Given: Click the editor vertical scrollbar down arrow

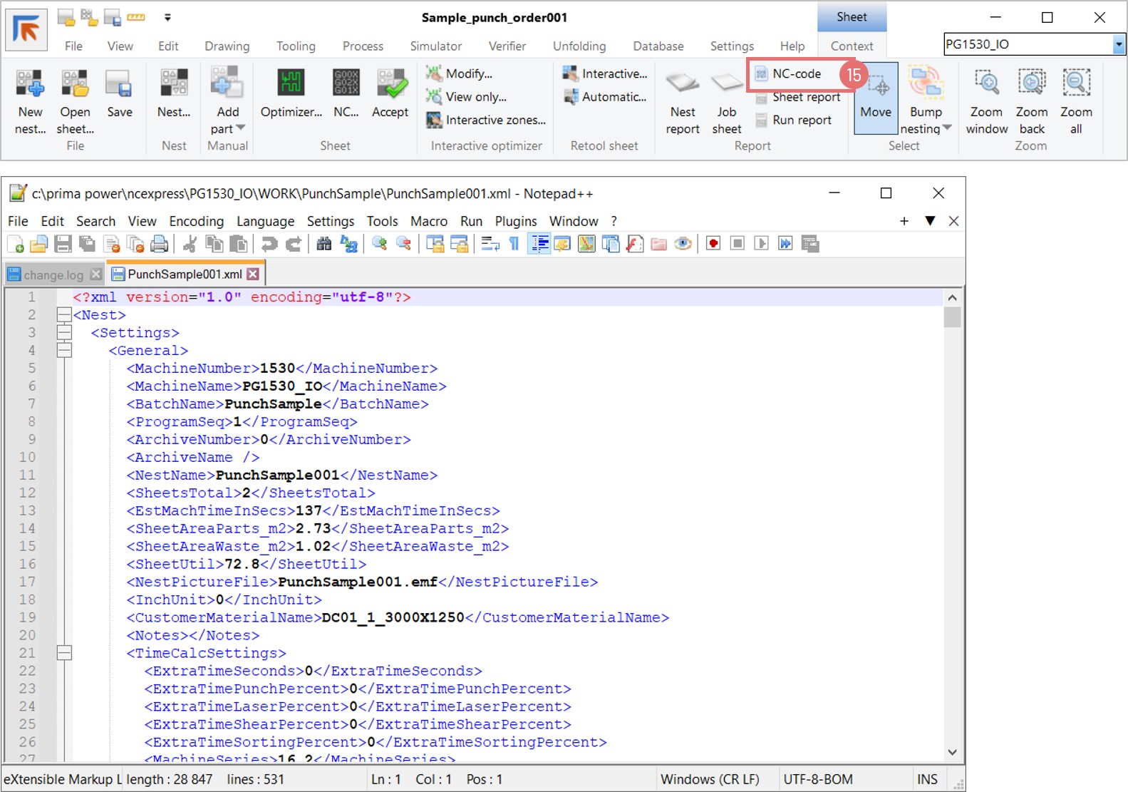Looking at the screenshot, I should (952, 752).
